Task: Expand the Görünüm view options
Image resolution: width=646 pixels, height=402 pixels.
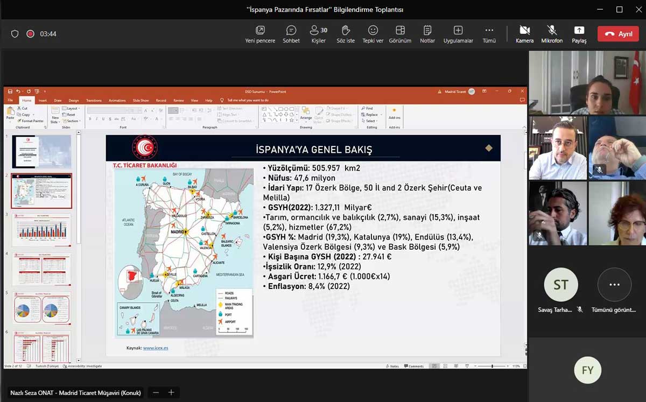Action: point(400,34)
